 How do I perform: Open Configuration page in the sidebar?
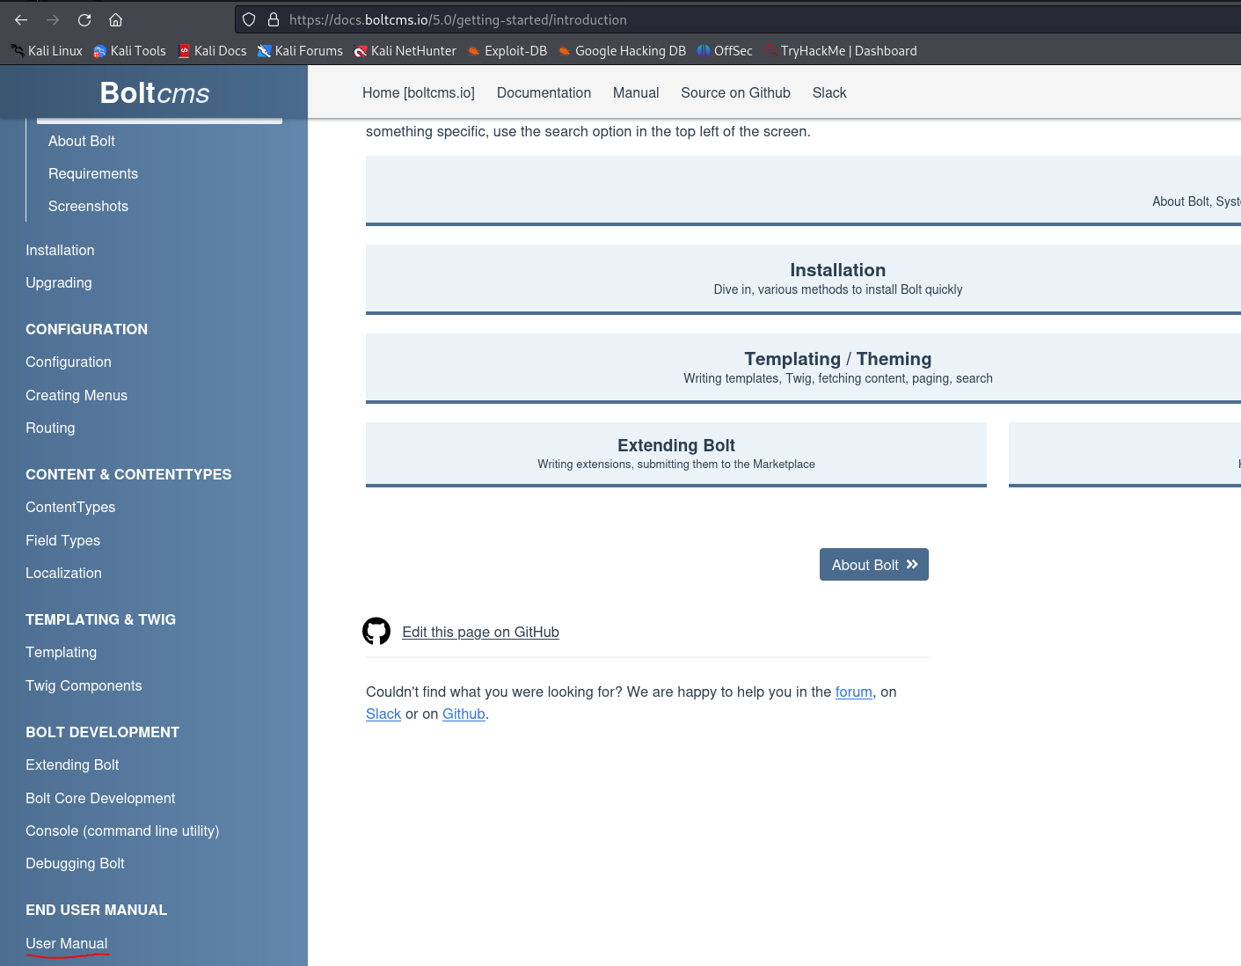tap(69, 362)
